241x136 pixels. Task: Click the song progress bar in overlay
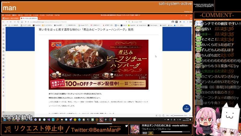[x=176, y=132]
